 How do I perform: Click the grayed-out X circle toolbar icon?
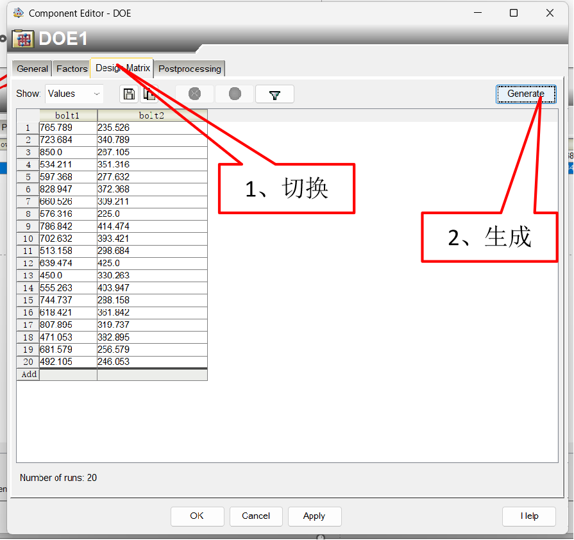pyautogui.click(x=194, y=94)
